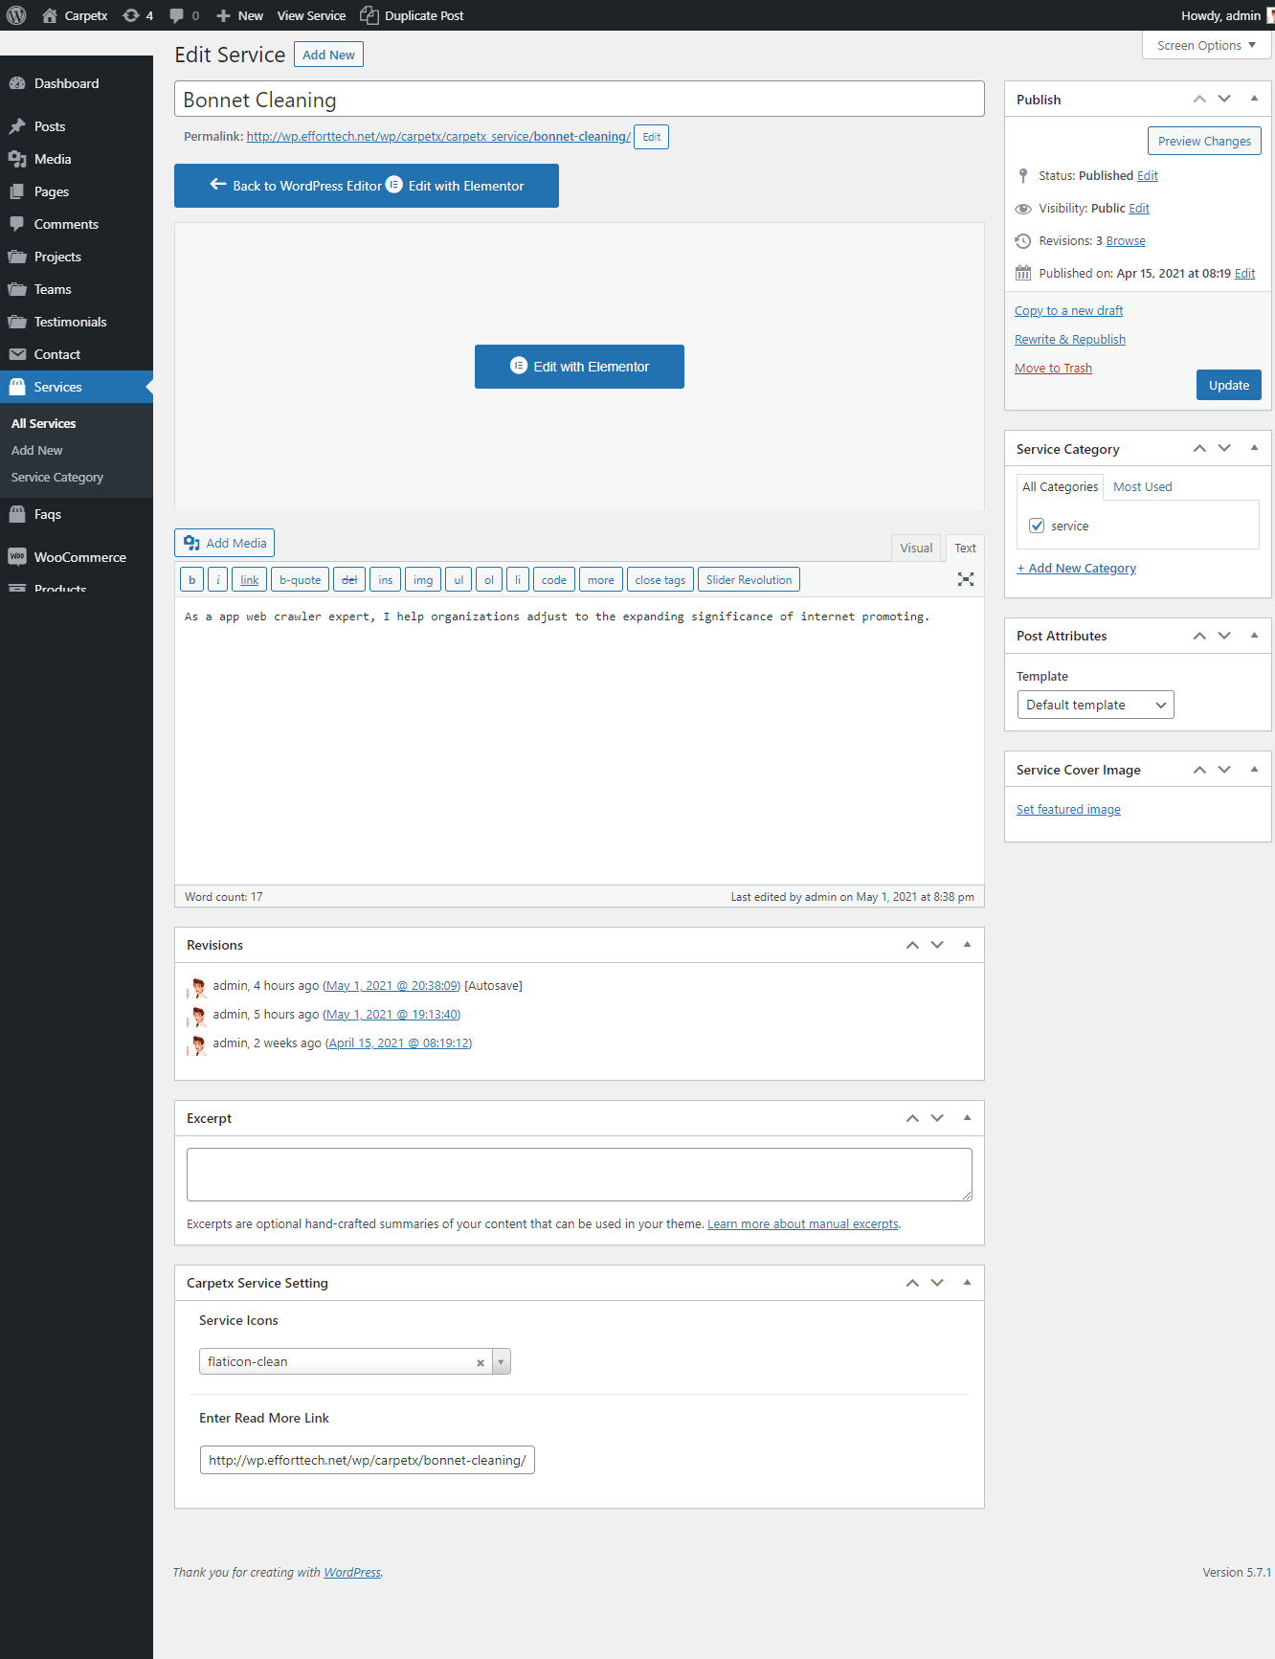Click into the Excerpt text area
This screenshot has height=1659, width=1275.
tap(579, 1174)
